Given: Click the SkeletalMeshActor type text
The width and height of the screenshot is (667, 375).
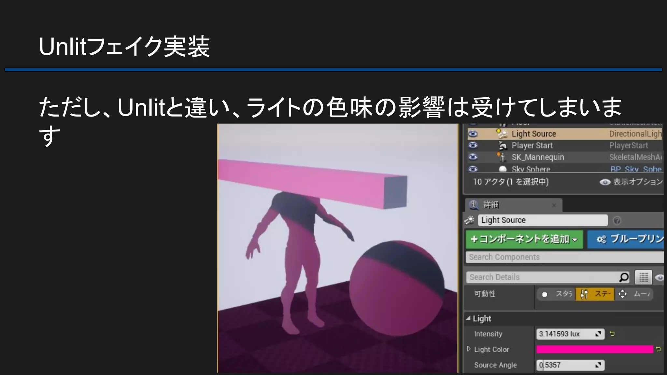Looking at the screenshot, I should tap(635, 157).
